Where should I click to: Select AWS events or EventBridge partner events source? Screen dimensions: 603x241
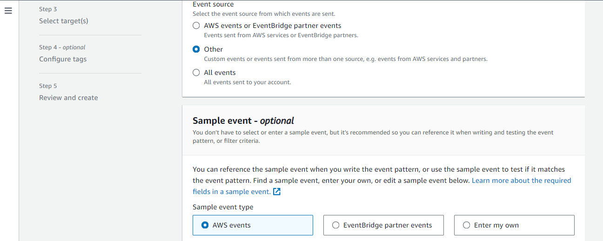[196, 26]
